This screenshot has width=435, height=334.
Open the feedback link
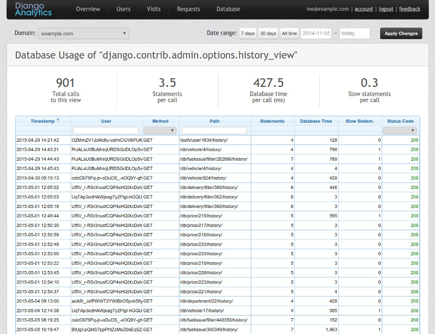(x=410, y=9)
